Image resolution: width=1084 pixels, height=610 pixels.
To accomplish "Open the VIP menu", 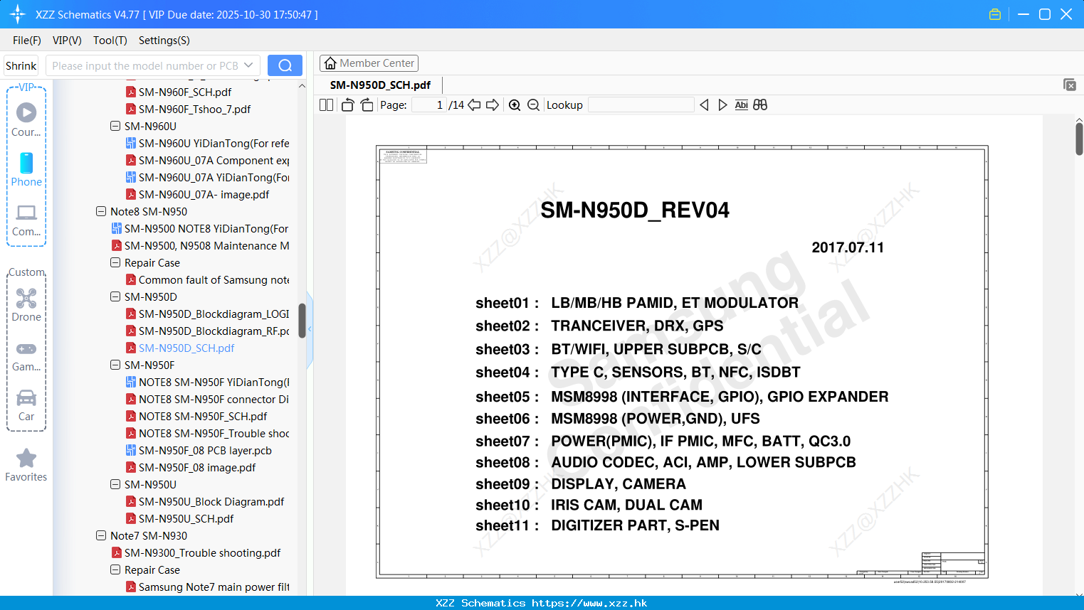I will tap(67, 41).
